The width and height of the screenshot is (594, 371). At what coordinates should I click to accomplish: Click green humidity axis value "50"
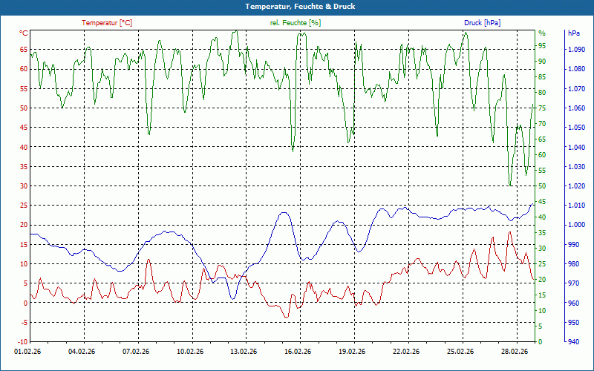point(542,186)
